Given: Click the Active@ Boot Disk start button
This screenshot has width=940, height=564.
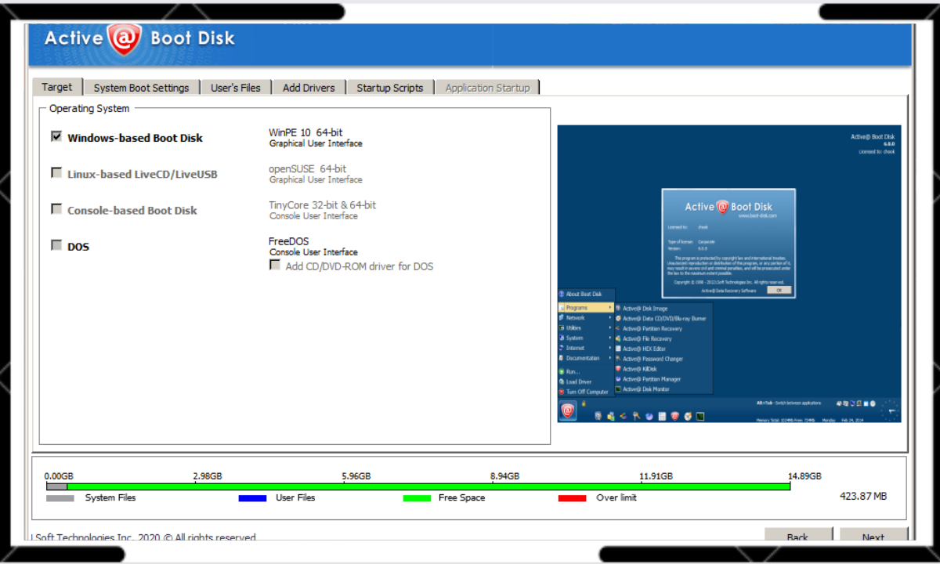Looking at the screenshot, I should coord(567,410).
